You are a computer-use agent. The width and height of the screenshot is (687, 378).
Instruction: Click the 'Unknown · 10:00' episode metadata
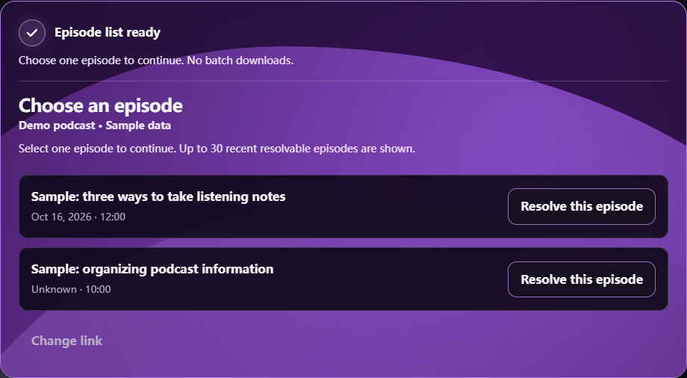point(71,289)
